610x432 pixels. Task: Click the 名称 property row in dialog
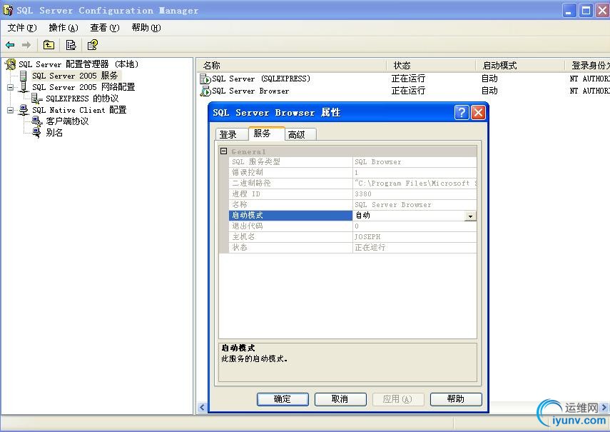click(352, 205)
